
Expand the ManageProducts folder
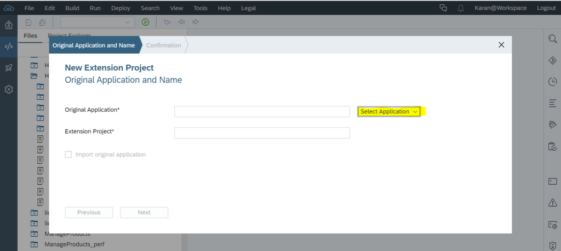pyautogui.click(x=34, y=234)
